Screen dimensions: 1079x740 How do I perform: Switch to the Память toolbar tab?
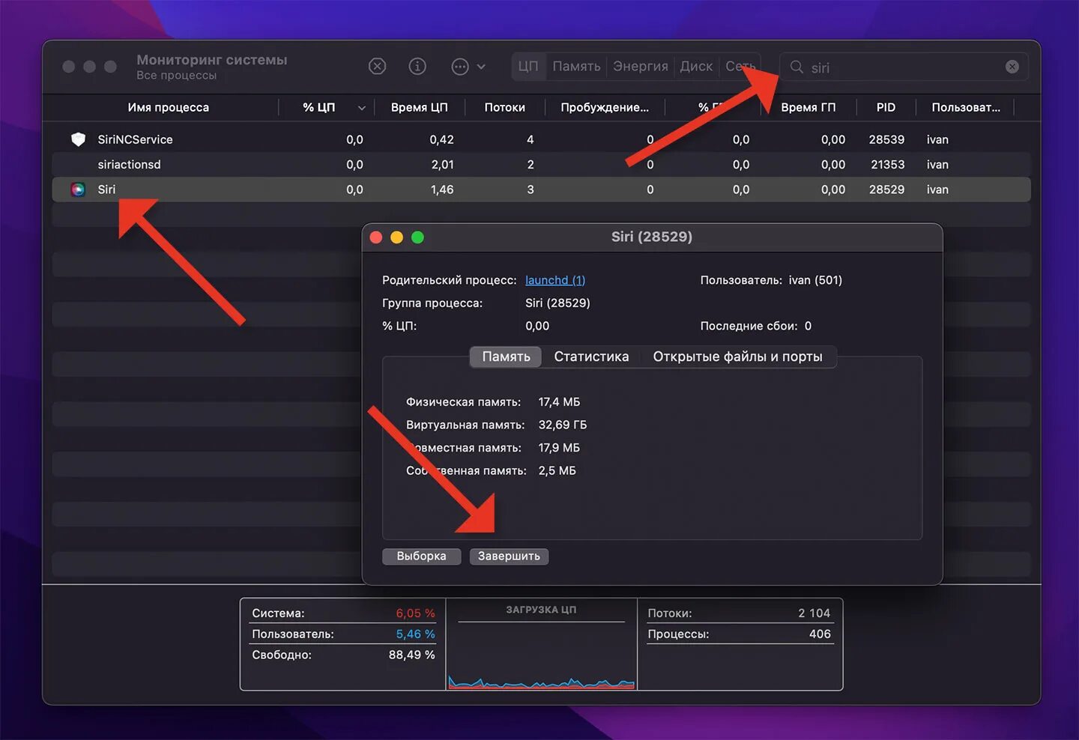(576, 67)
